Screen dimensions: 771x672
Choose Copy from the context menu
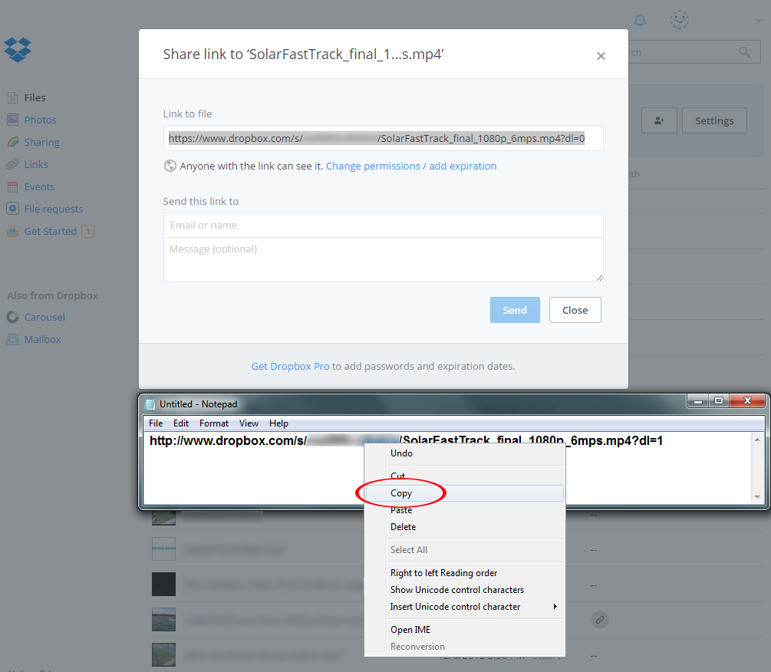coord(465,493)
